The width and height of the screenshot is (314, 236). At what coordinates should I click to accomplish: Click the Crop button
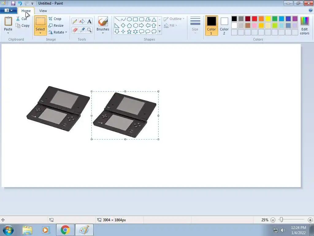[55, 19]
